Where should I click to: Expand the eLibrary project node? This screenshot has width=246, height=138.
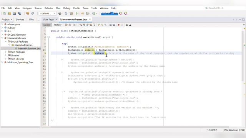coord(2,28)
